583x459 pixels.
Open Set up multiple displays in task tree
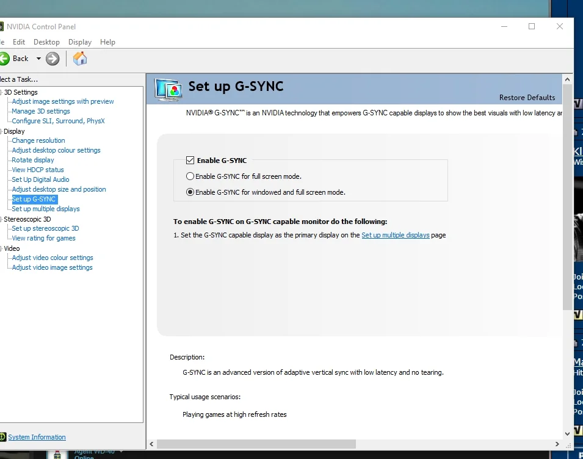46,209
